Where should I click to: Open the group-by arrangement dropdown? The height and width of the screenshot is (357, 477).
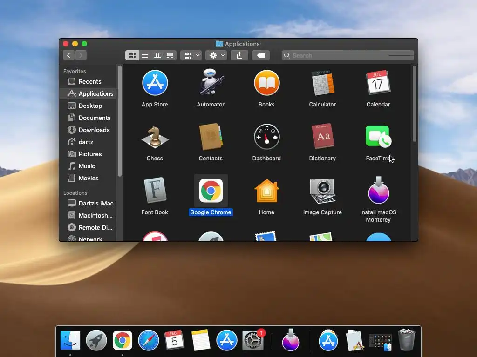click(191, 55)
